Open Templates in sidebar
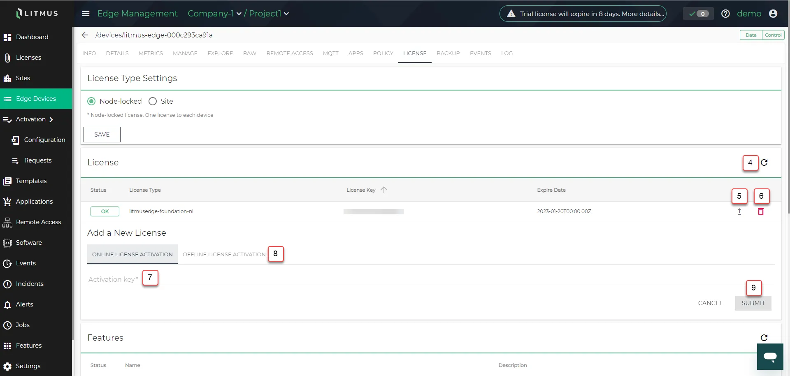This screenshot has width=790, height=376. [x=36, y=181]
